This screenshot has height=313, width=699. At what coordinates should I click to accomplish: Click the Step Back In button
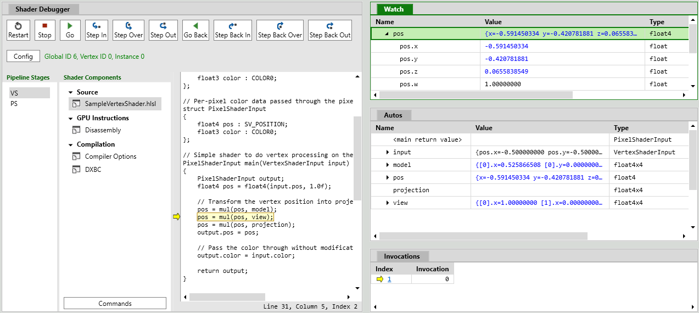[233, 30]
